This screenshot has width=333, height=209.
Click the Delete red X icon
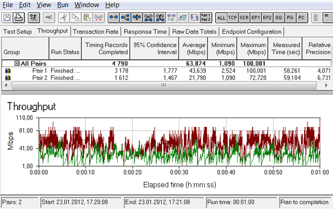98,17
